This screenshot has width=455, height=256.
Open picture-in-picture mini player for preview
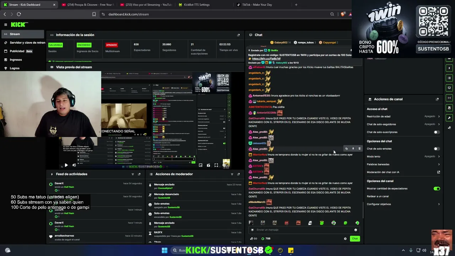[x=200, y=165]
